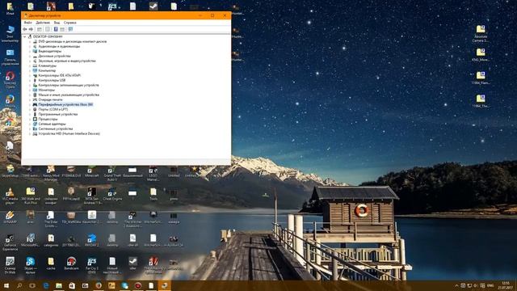Image resolution: width=517 pixels, height=291 pixels.
Task: Select the Сканер Dr.Web desktop shortcut
Action: pyautogui.click(x=10, y=266)
